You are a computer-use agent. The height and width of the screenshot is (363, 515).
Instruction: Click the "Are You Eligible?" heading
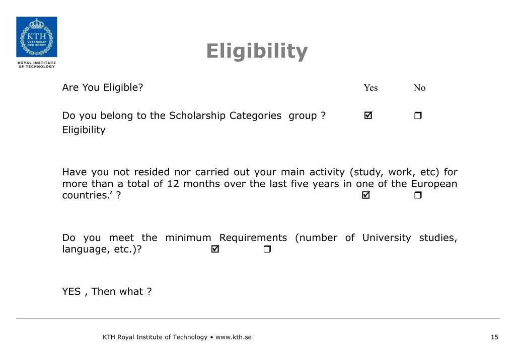(x=103, y=88)
